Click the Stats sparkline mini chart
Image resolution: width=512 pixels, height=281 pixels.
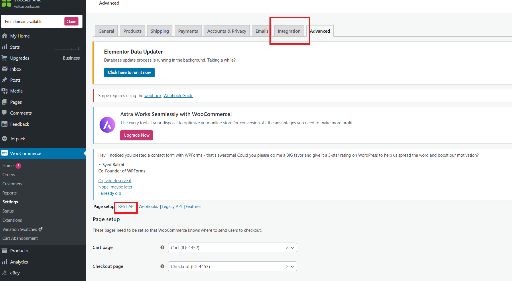[x=68, y=48]
